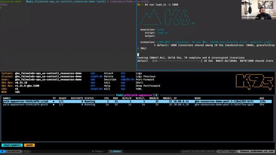Click node name ending in qp2b

point(224,105)
